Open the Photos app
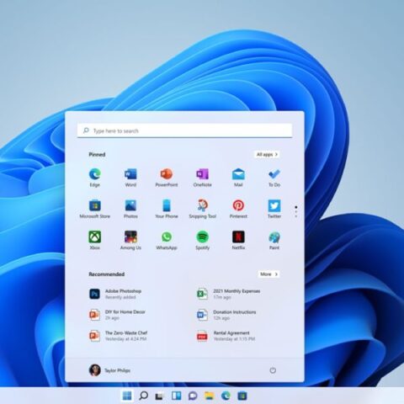The height and width of the screenshot is (404, 404). [130, 209]
